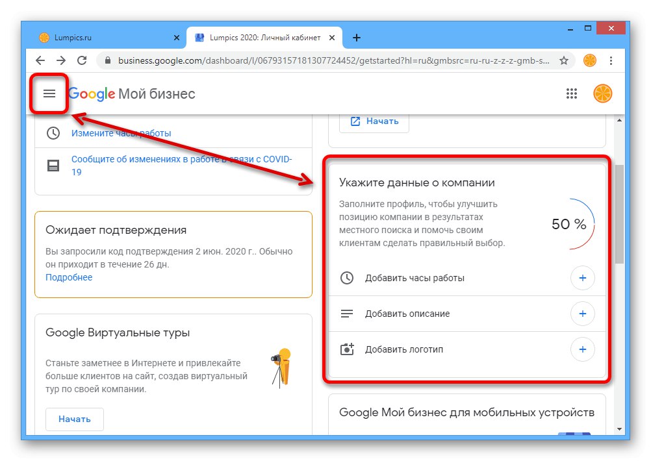
Task: Open the Chrome three-dot menu
Action: click(611, 60)
